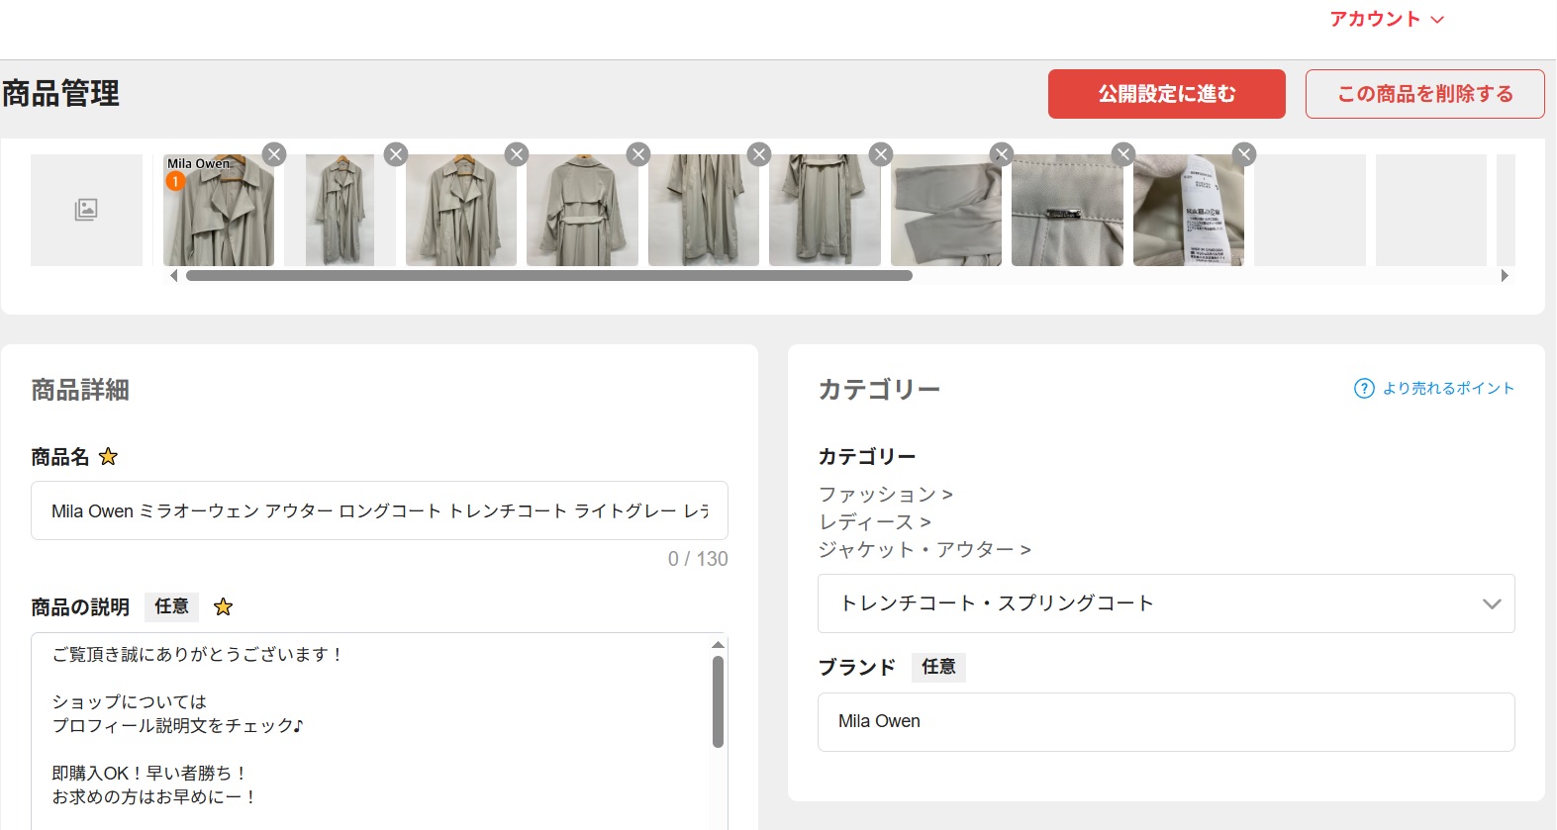Remove the first Mila Owen coat photo

point(274,154)
